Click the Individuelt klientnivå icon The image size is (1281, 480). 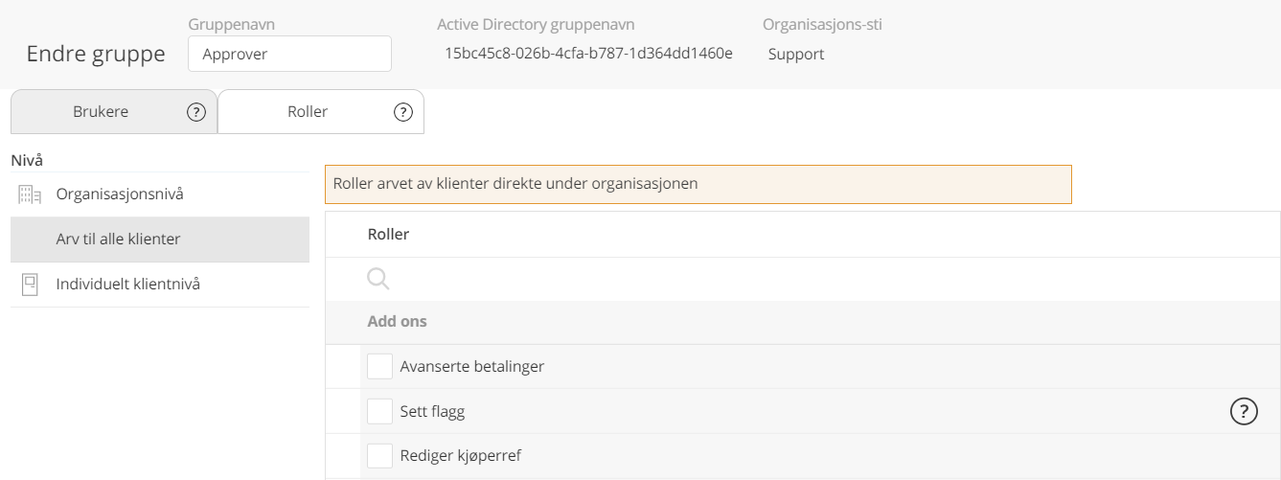pos(30,285)
